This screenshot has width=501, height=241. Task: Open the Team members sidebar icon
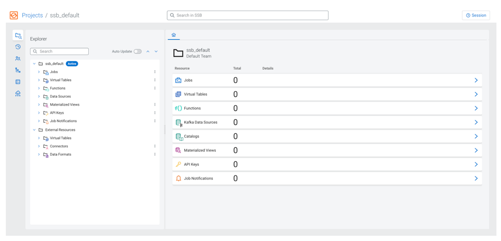pos(18,59)
